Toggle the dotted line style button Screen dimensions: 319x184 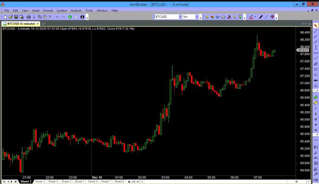click(x=266, y=17)
